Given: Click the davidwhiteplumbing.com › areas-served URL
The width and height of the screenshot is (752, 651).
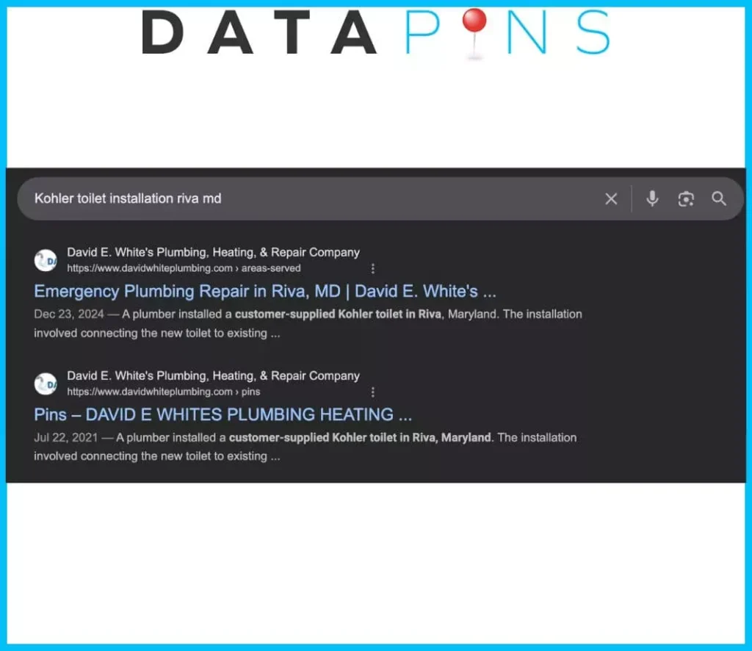Looking at the screenshot, I should 184,269.
